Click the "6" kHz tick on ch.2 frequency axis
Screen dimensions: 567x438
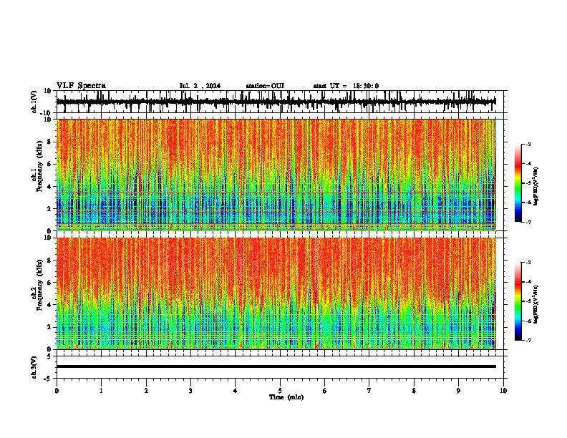pyautogui.click(x=50, y=282)
